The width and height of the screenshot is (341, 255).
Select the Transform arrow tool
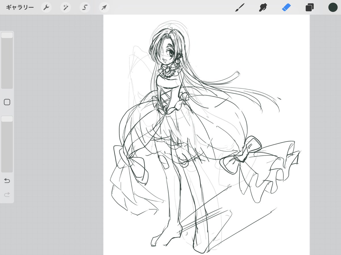tap(104, 7)
